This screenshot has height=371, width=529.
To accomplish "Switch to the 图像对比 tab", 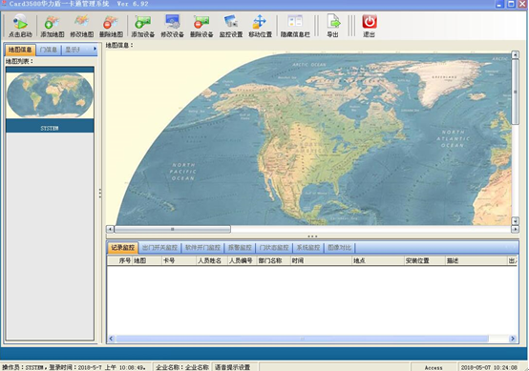I will (339, 248).
